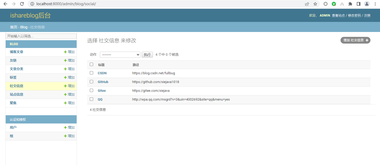Tick the checkbox for CSDN row

[x=91, y=73]
